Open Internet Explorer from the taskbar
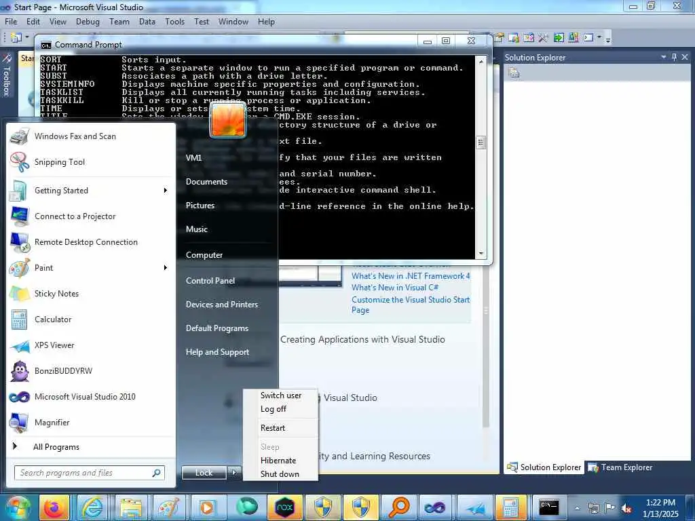695x521 pixels. click(92, 507)
